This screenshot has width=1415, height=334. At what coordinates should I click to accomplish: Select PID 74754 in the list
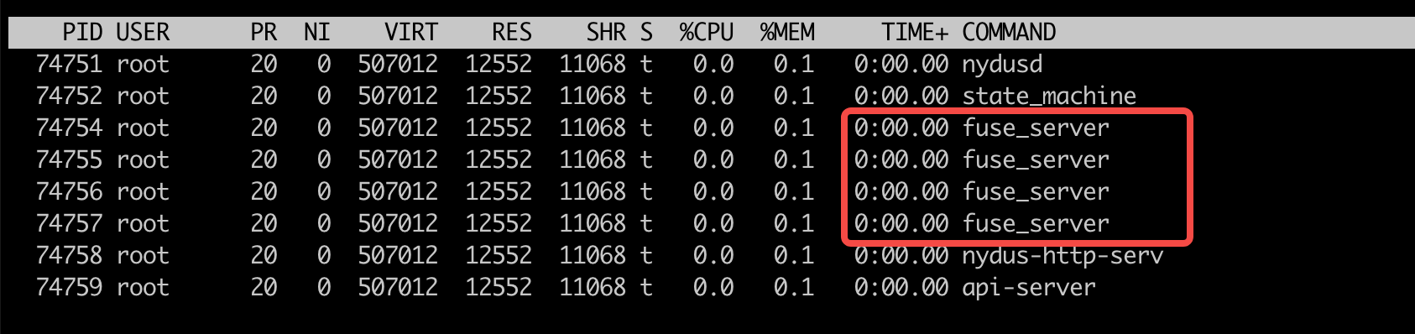tap(69, 128)
